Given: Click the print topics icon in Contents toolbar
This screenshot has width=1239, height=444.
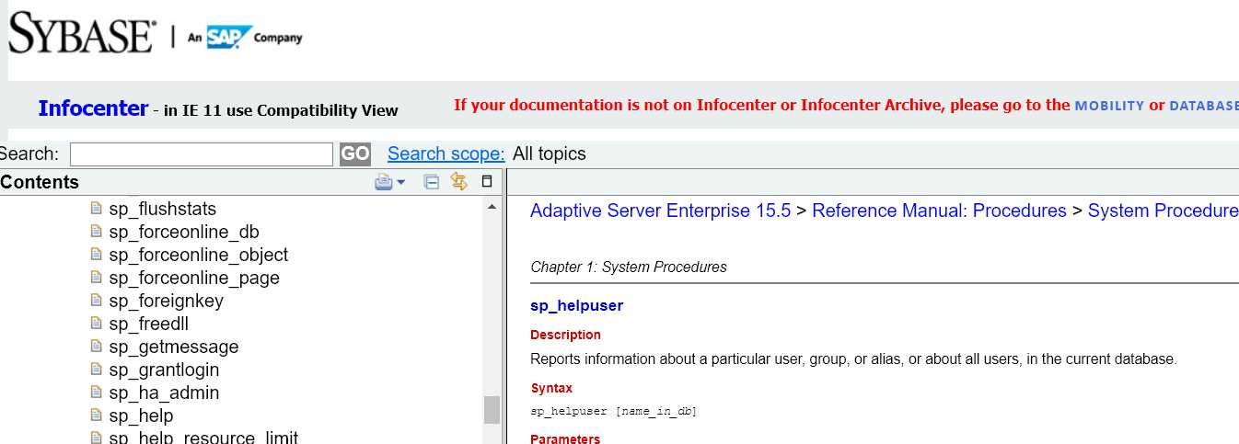Looking at the screenshot, I should tap(384, 182).
